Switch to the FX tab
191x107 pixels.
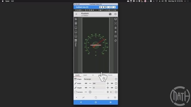coord(93,75)
